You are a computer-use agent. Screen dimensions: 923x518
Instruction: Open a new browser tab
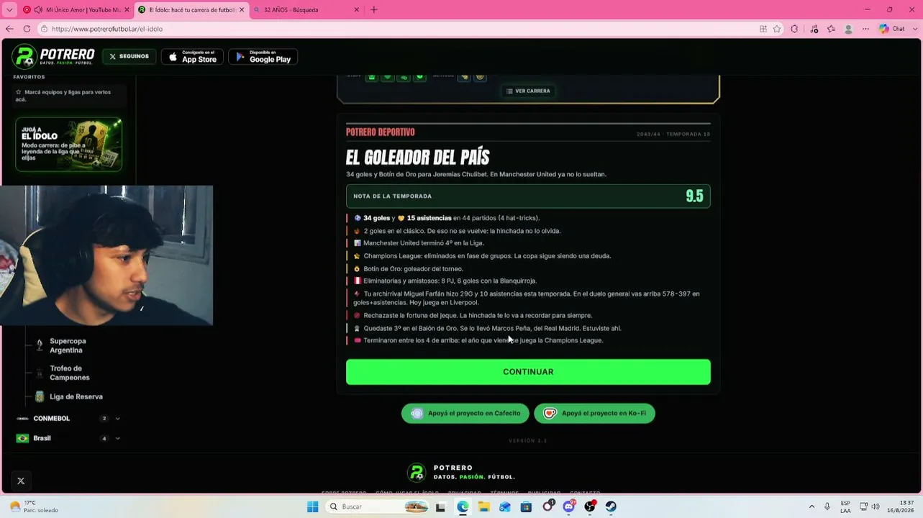click(x=373, y=10)
